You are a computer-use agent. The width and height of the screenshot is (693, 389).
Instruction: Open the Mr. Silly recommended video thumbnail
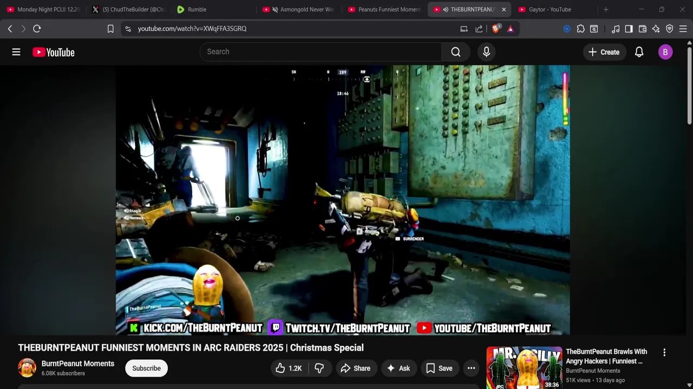click(x=524, y=368)
